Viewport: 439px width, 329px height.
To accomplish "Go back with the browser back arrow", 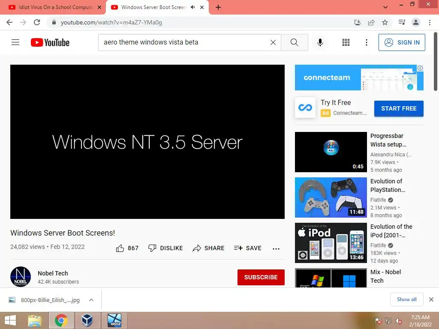I will [9, 22].
